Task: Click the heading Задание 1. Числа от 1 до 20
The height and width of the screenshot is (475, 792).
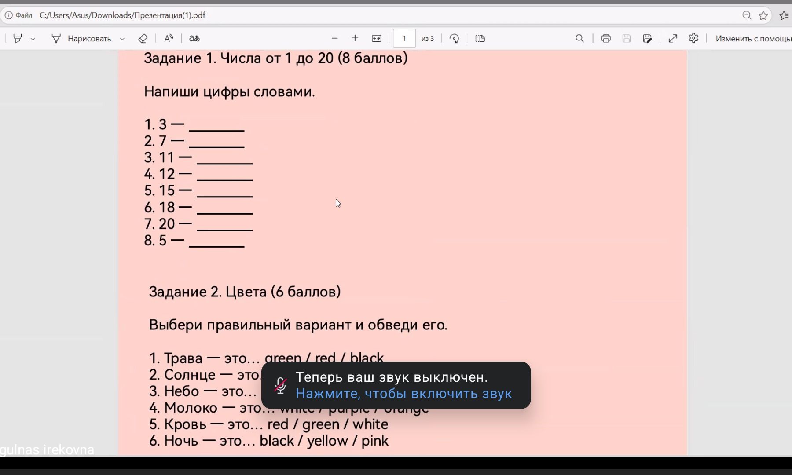Action: point(275,58)
